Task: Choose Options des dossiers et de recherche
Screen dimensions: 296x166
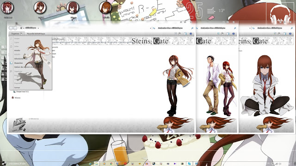Action: (28, 67)
